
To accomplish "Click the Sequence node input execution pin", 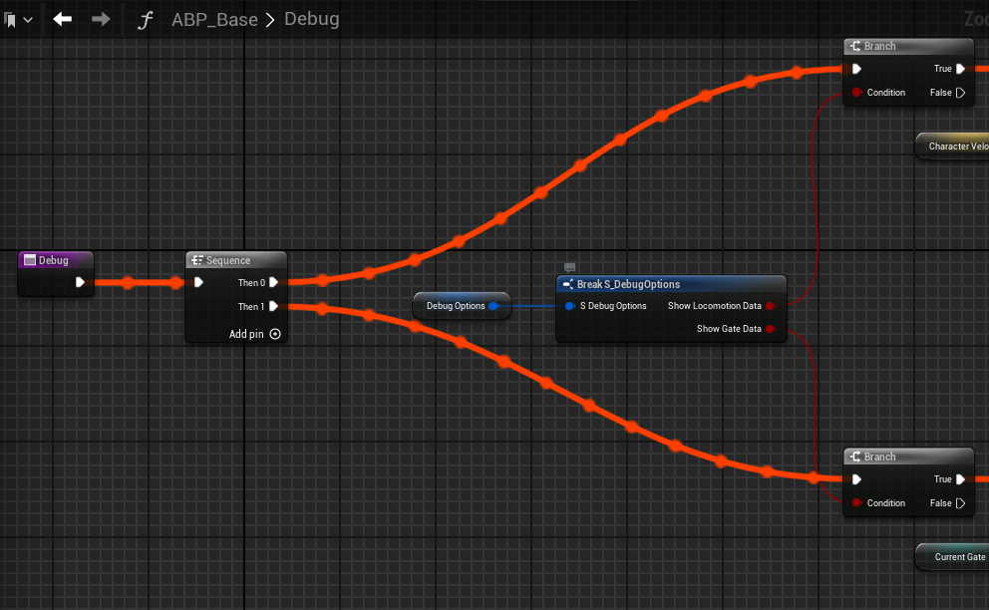I will point(198,282).
